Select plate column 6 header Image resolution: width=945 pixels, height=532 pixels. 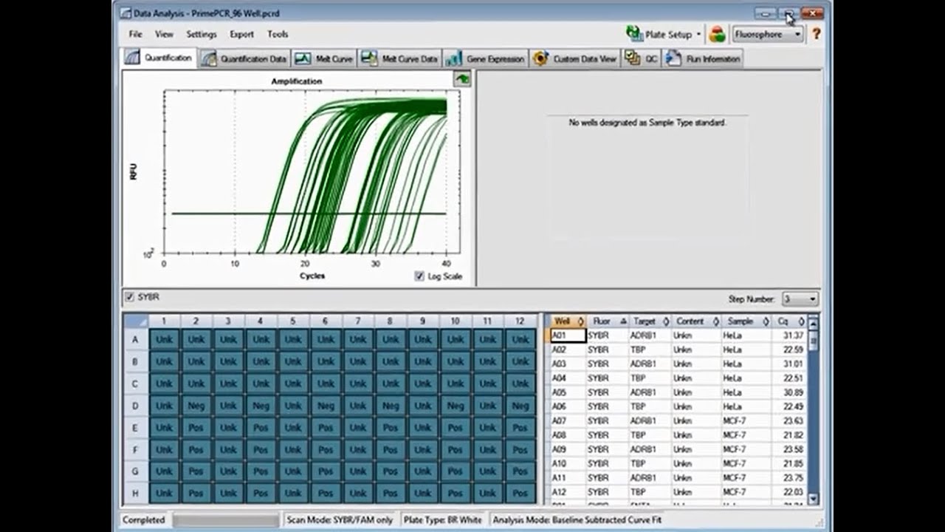coord(326,321)
